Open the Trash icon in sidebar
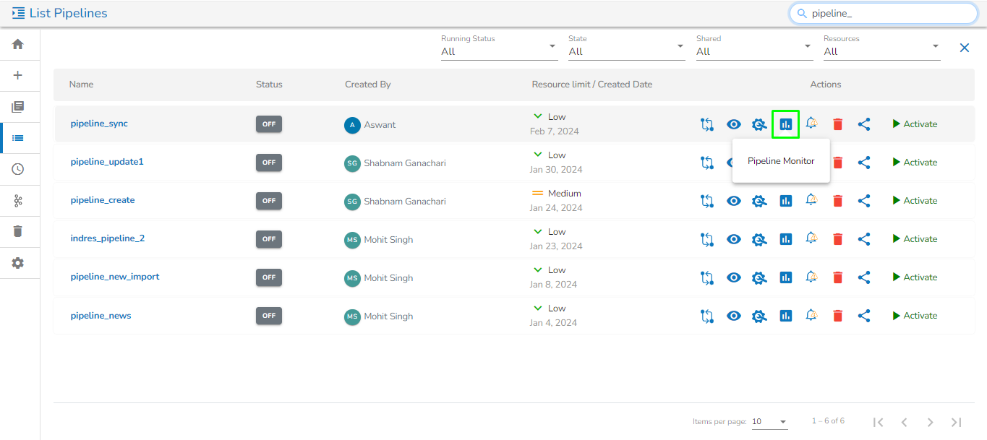 tap(18, 231)
